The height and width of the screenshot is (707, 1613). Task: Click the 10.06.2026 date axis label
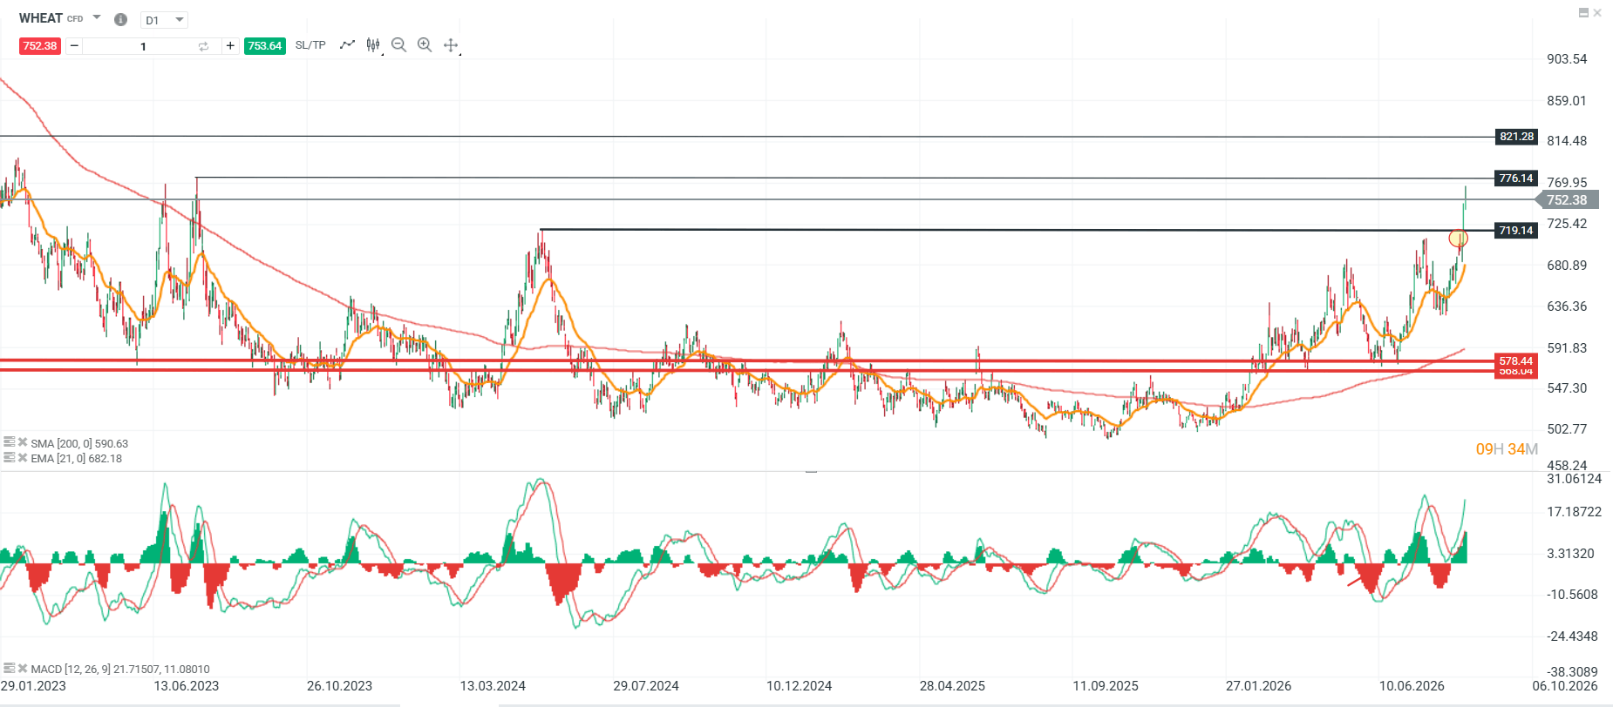[x=1412, y=686]
